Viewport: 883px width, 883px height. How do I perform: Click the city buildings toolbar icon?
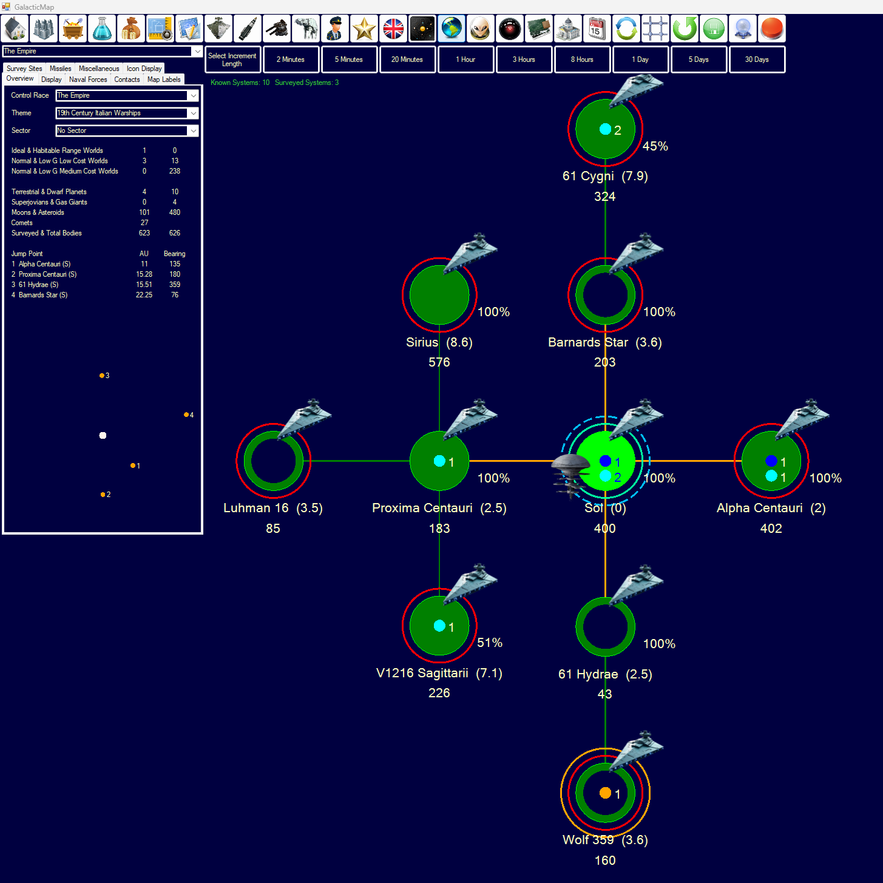pyautogui.click(x=44, y=29)
